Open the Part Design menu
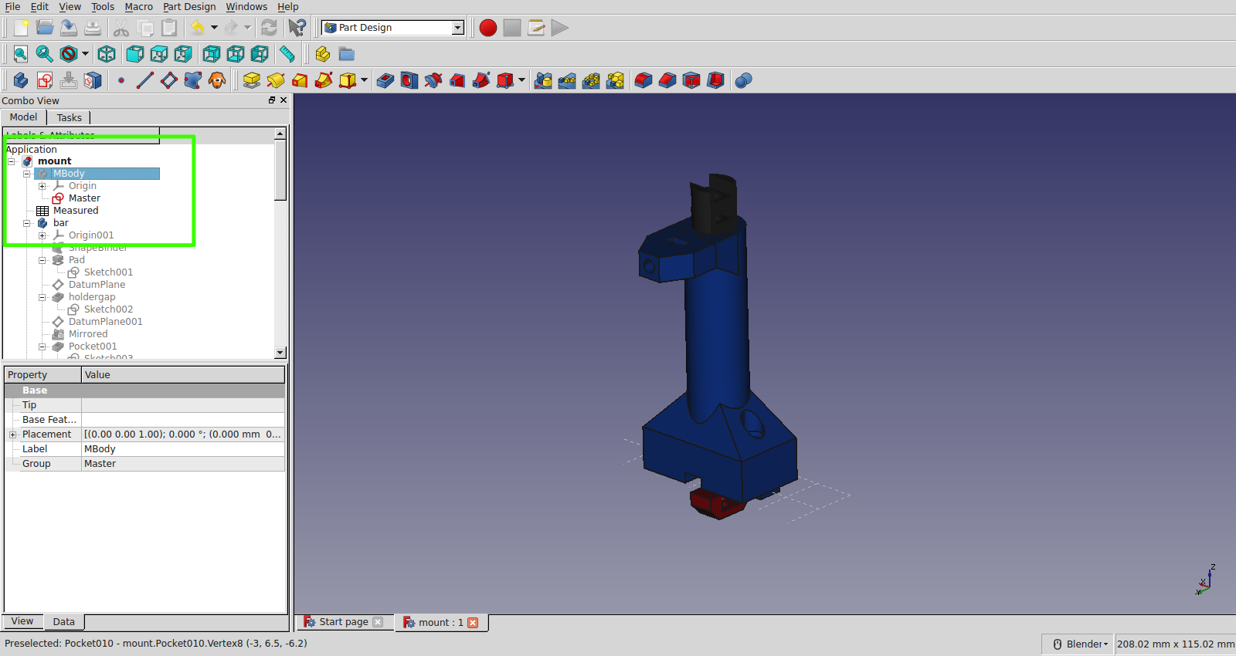Image resolution: width=1236 pixels, height=656 pixels. coord(189,7)
